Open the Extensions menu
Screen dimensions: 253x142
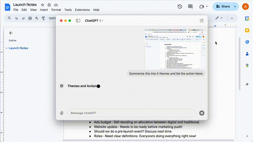point(82,10)
